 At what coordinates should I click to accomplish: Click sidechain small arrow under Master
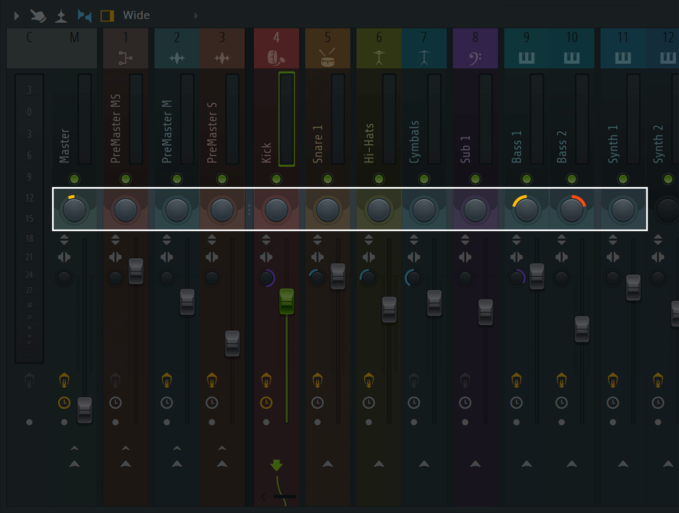pos(74,448)
